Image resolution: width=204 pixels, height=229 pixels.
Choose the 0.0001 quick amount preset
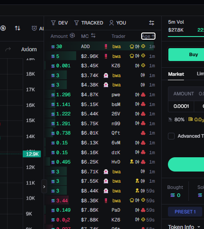181,106
